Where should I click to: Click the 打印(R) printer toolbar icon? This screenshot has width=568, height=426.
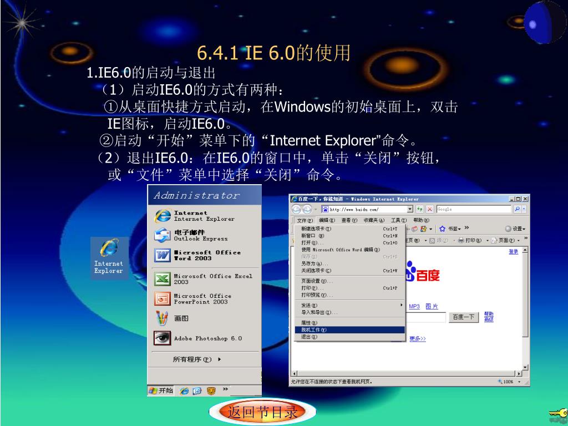coord(461,240)
